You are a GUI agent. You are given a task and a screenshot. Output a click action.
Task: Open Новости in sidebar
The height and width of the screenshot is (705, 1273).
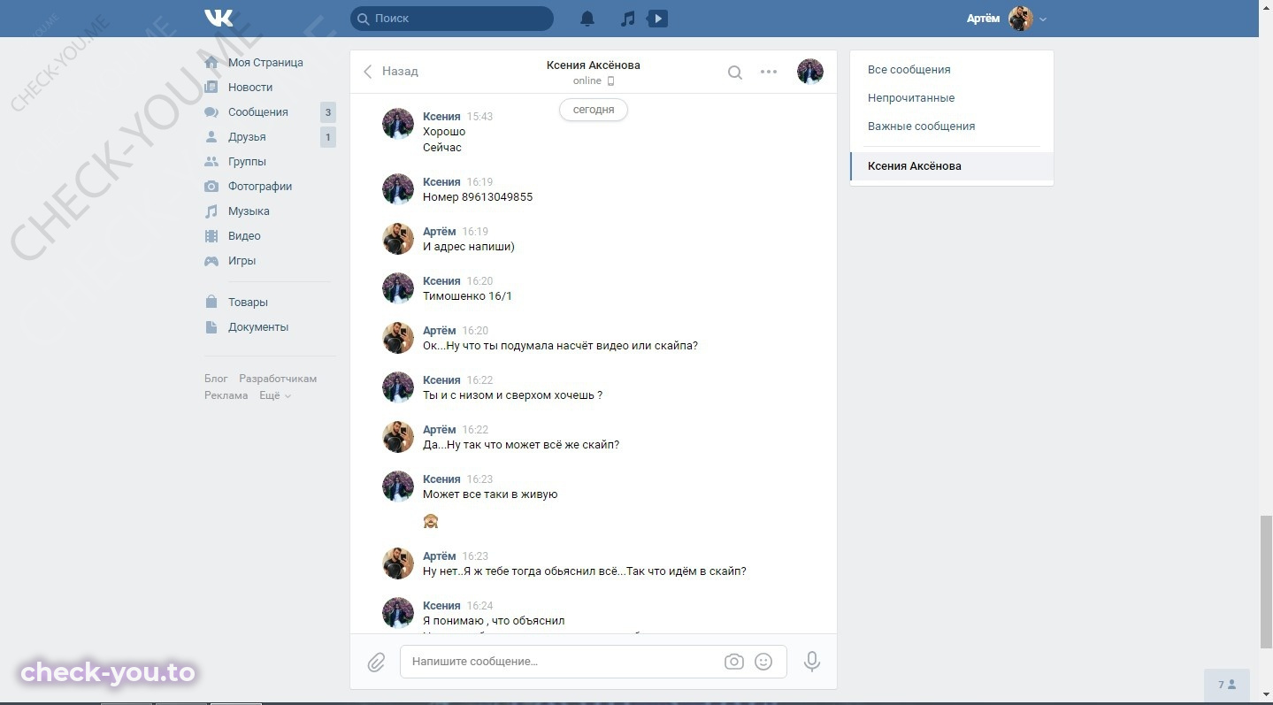pyautogui.click(x=250, y=88)
